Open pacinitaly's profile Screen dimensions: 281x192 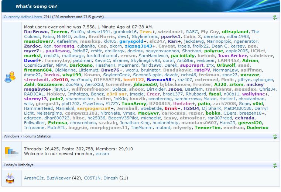(x=183, y=56)
